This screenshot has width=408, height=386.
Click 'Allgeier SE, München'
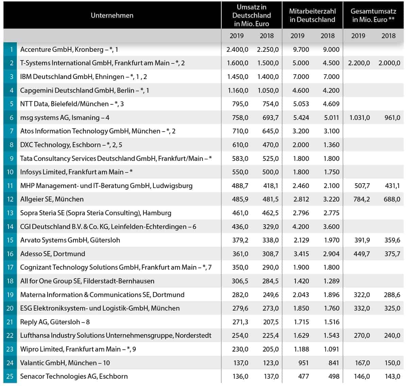click(52, 199)
